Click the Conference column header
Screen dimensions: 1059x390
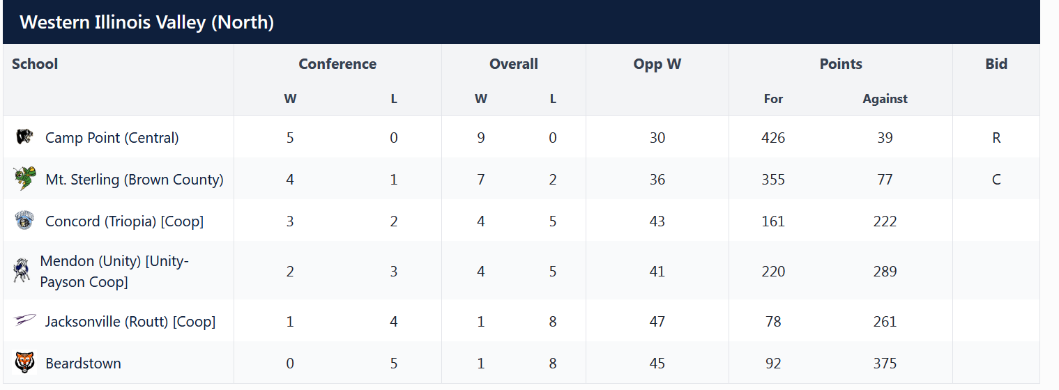pos(337,64)
